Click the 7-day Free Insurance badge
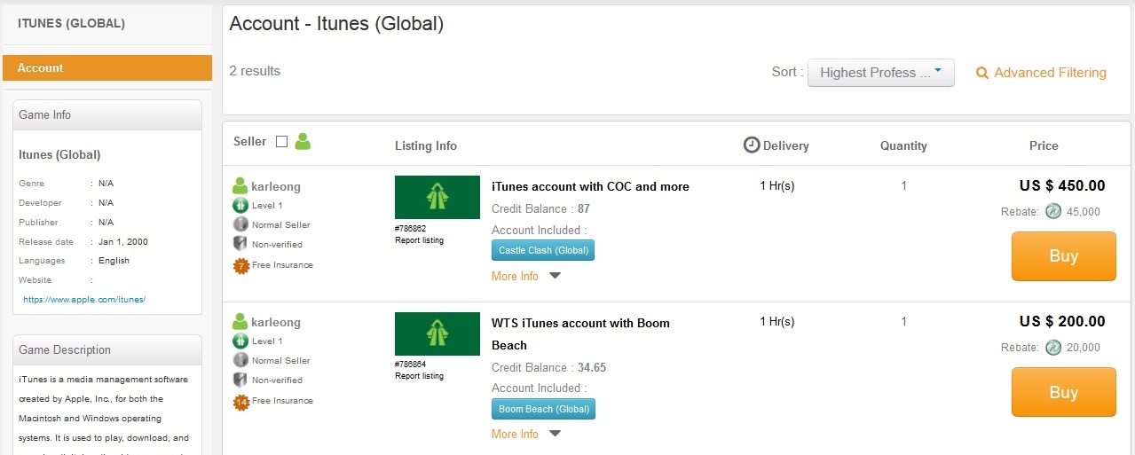Image resolution: width=1135 pixels, height=455 pixels. (x=240, y=265)
